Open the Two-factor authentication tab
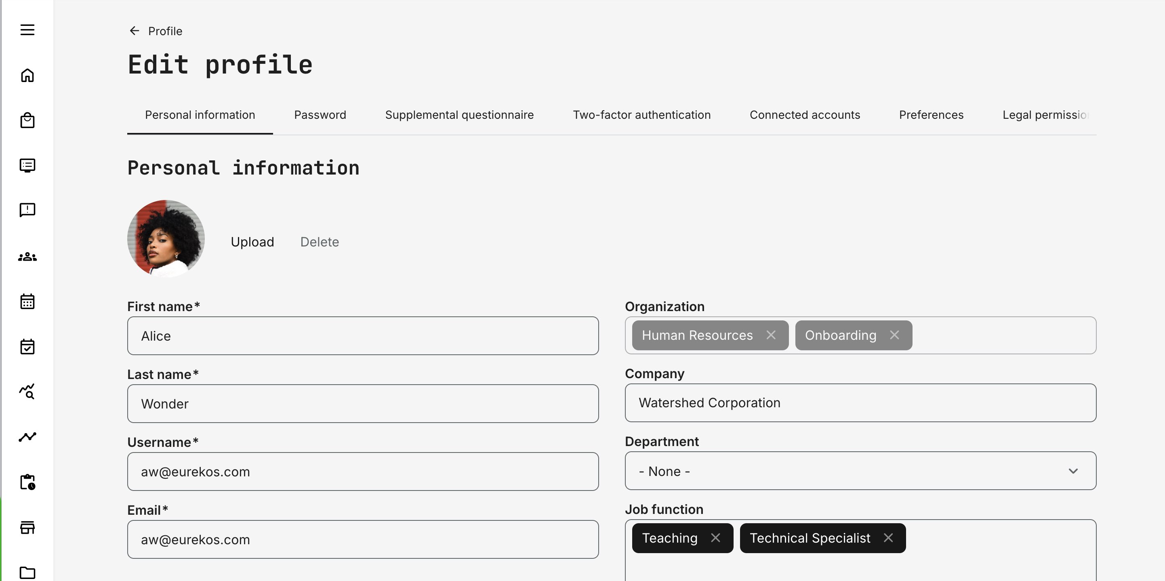 coord(642,115)
